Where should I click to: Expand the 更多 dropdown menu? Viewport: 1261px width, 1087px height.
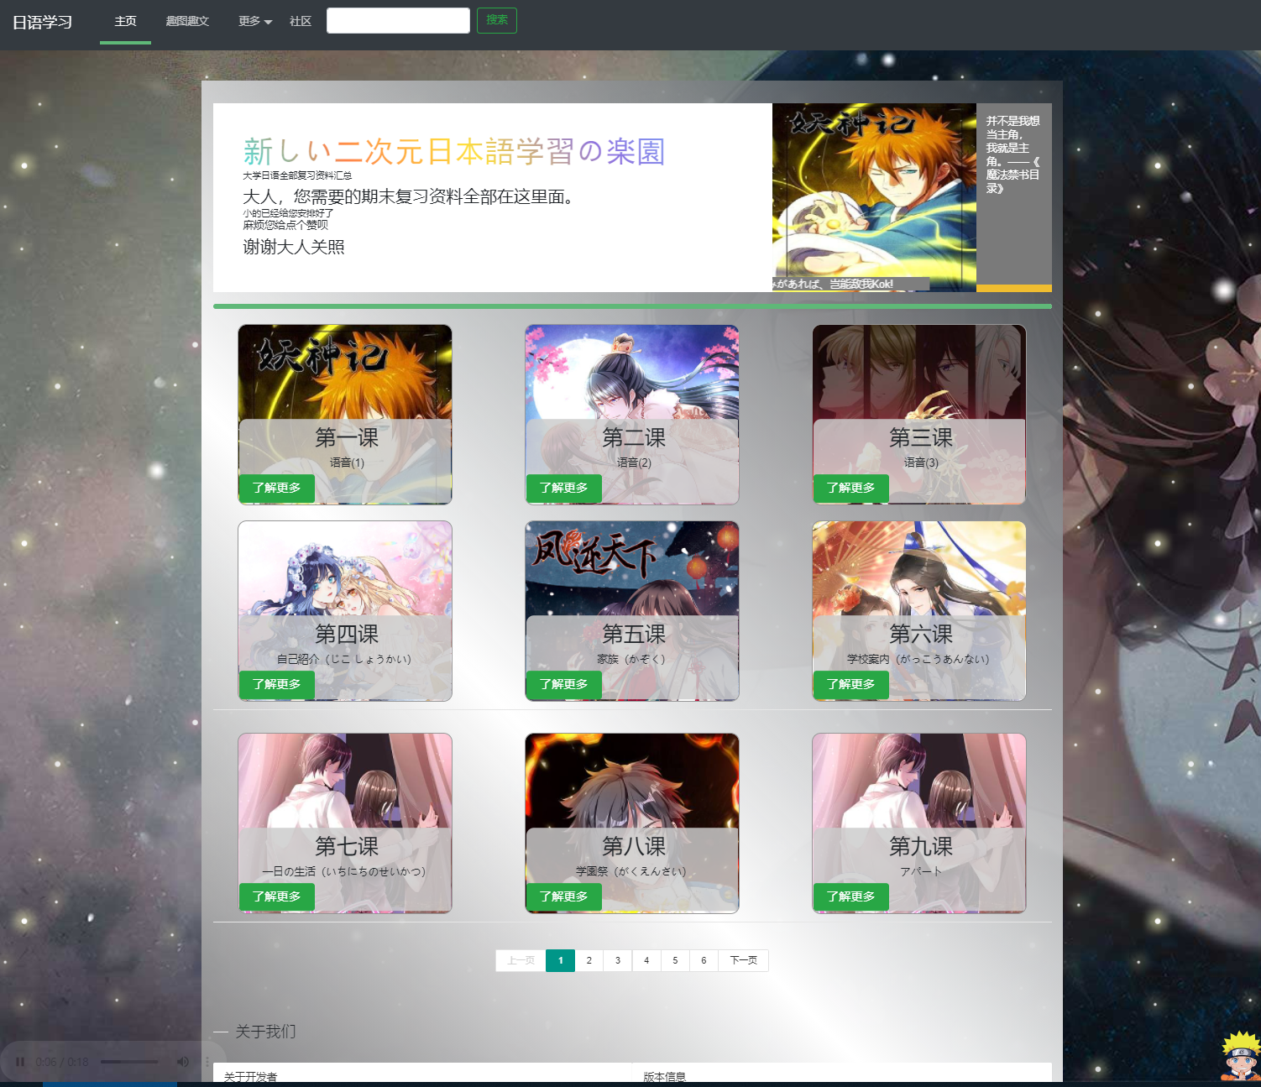pos(255,21)
